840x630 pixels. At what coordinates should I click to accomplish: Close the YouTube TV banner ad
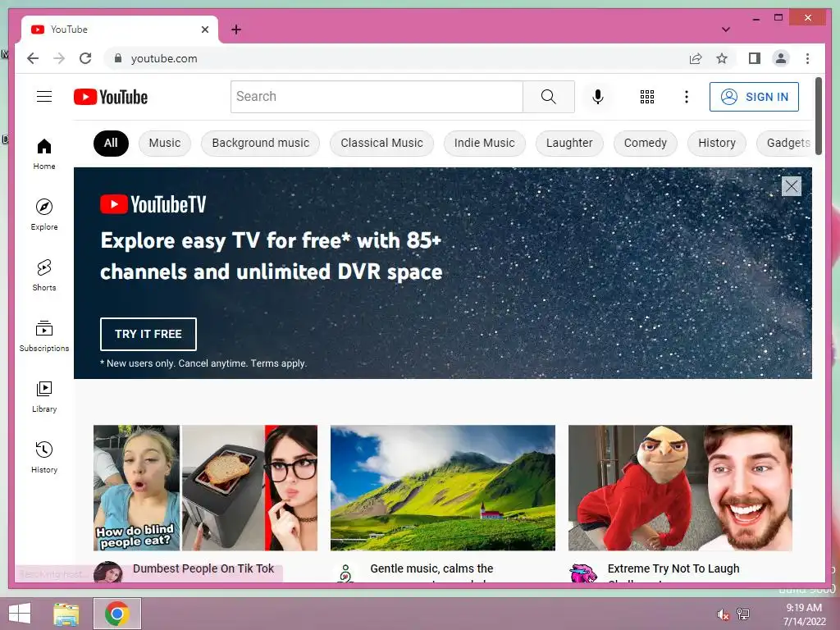(792, 186)
